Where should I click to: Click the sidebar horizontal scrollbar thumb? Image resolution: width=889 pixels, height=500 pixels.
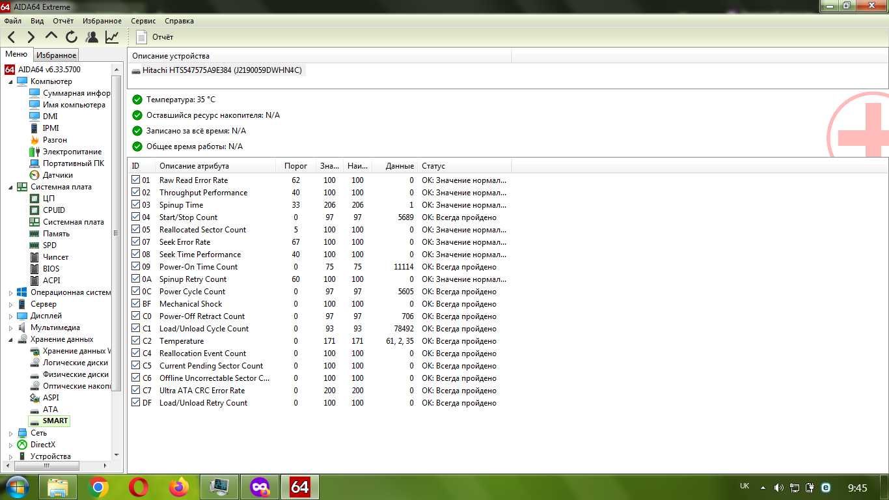click(46, 465)
